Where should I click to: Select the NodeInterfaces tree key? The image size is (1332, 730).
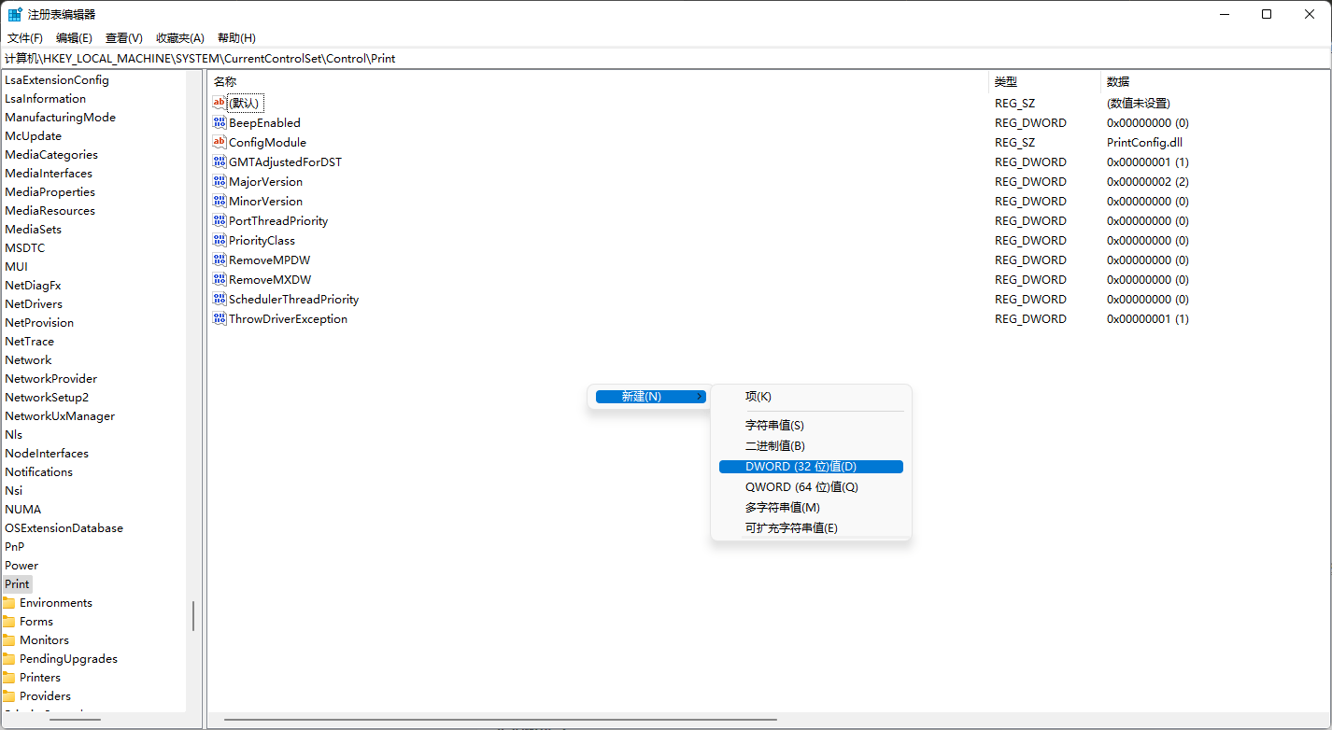[47, 453]
